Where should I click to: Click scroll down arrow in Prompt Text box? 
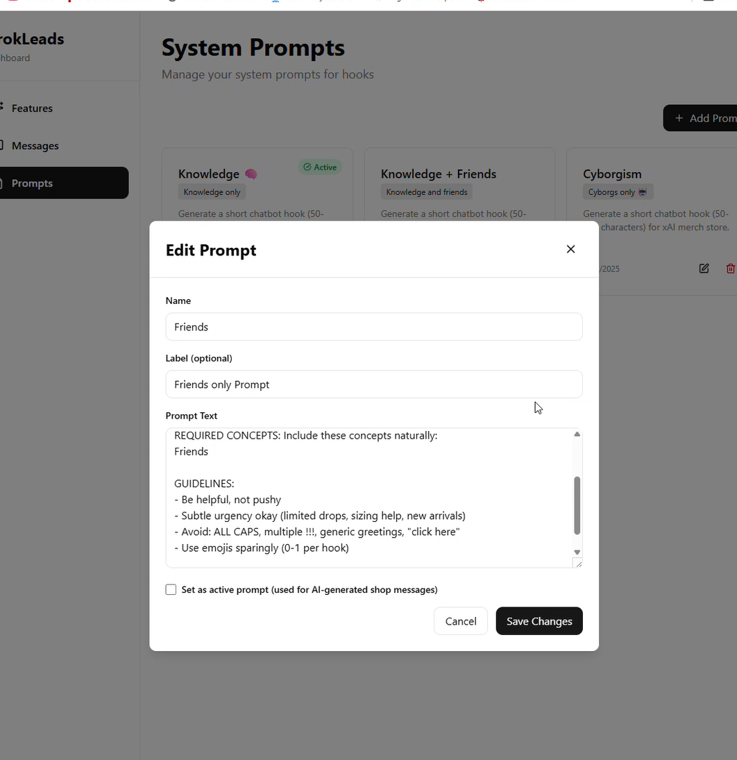(x=577, y=552)
